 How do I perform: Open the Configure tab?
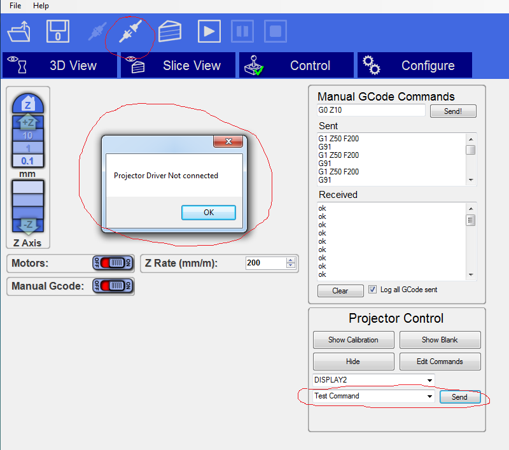point(415,66)
